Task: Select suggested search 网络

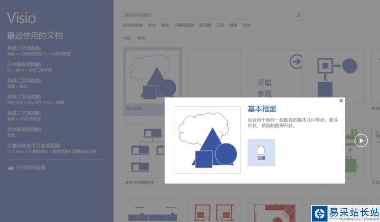Action: point(233,25)
